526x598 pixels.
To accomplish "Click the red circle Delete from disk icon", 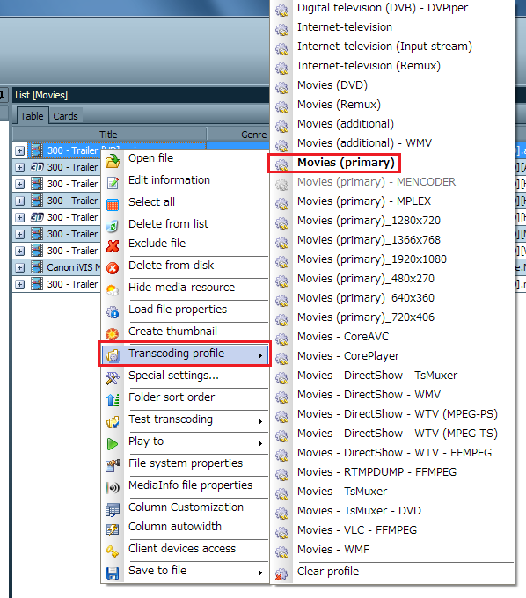I will coord(113,268).
